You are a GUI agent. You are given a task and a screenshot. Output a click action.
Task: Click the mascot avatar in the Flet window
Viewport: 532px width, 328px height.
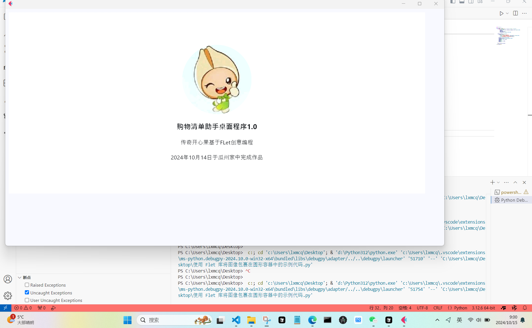[217, 79]
